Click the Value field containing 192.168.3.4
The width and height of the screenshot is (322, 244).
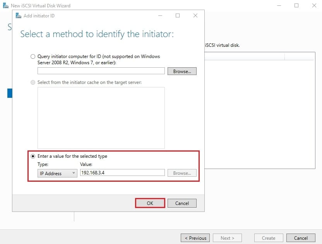click(x=122, y=172)
